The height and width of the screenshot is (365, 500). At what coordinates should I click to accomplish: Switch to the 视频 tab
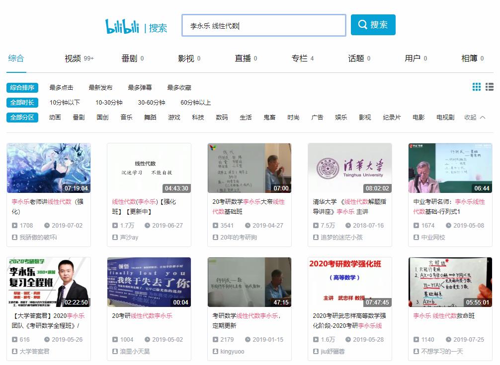(75, 58)
